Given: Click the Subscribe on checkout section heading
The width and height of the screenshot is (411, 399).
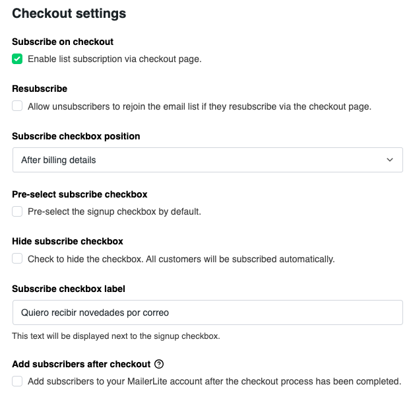Looking at the screenshot, I should point(63,42).
